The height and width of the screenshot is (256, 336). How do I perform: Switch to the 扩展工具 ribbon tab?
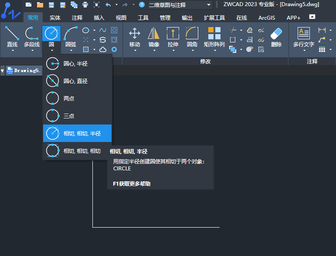214,17
